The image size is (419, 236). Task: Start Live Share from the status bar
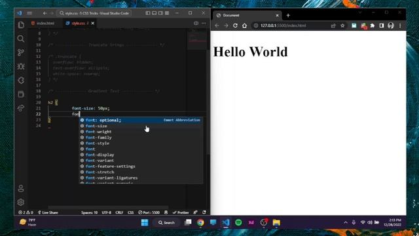tap(48, 212)
